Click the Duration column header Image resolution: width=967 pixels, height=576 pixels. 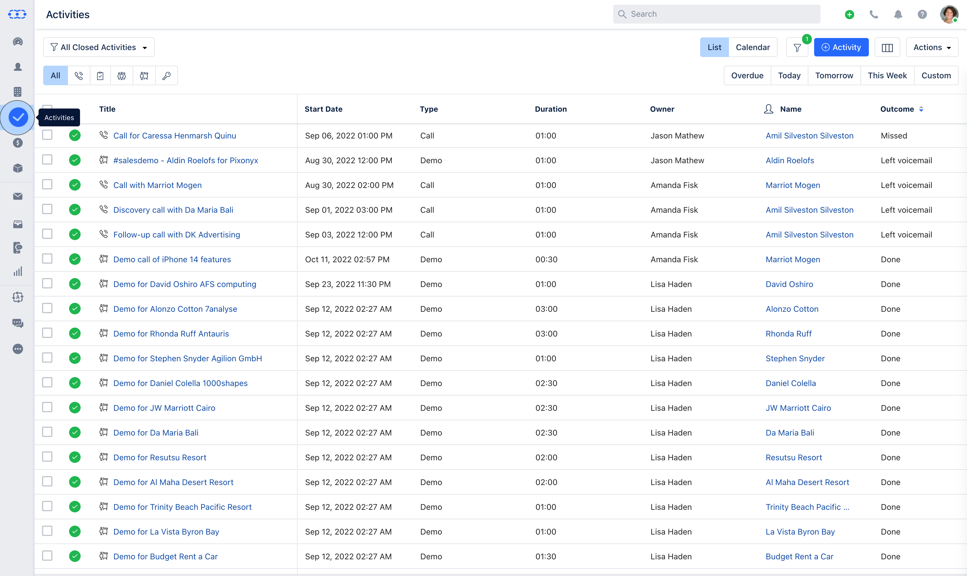point(551,109)
